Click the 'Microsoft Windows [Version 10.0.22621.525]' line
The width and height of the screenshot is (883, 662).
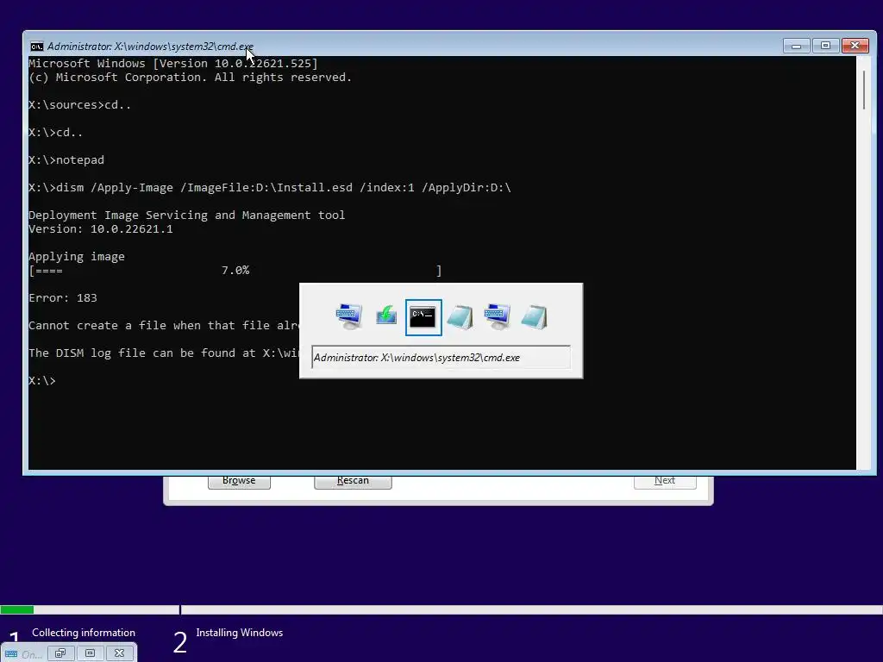pyautogui.click(x=172, y=64)
